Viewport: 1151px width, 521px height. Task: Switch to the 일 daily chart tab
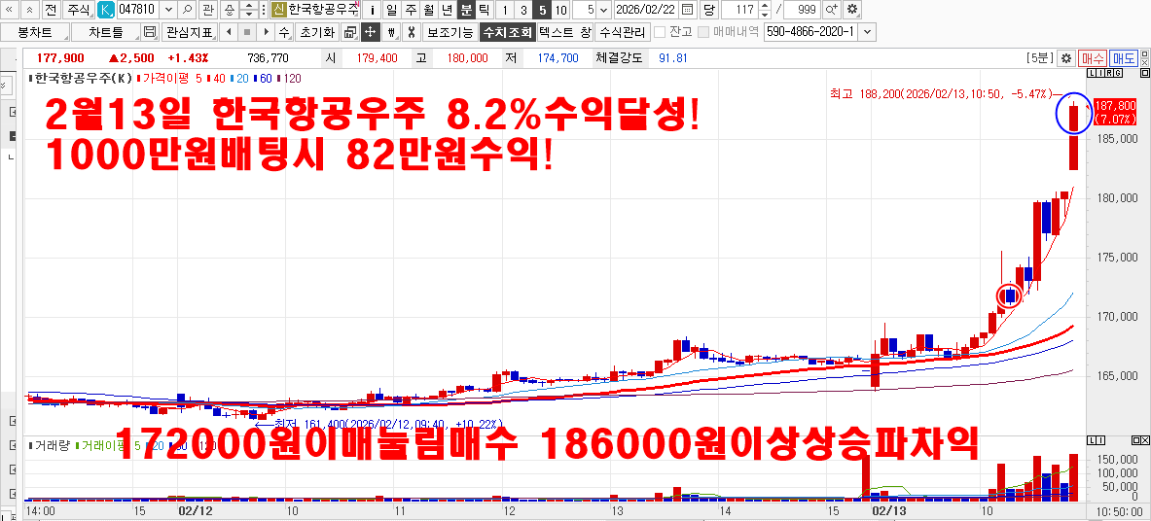390,10
